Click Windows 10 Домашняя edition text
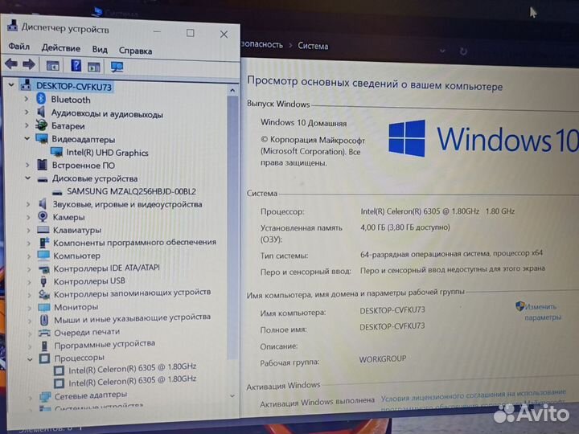Screen dimensions: 579x434 (x=303, y=123)
